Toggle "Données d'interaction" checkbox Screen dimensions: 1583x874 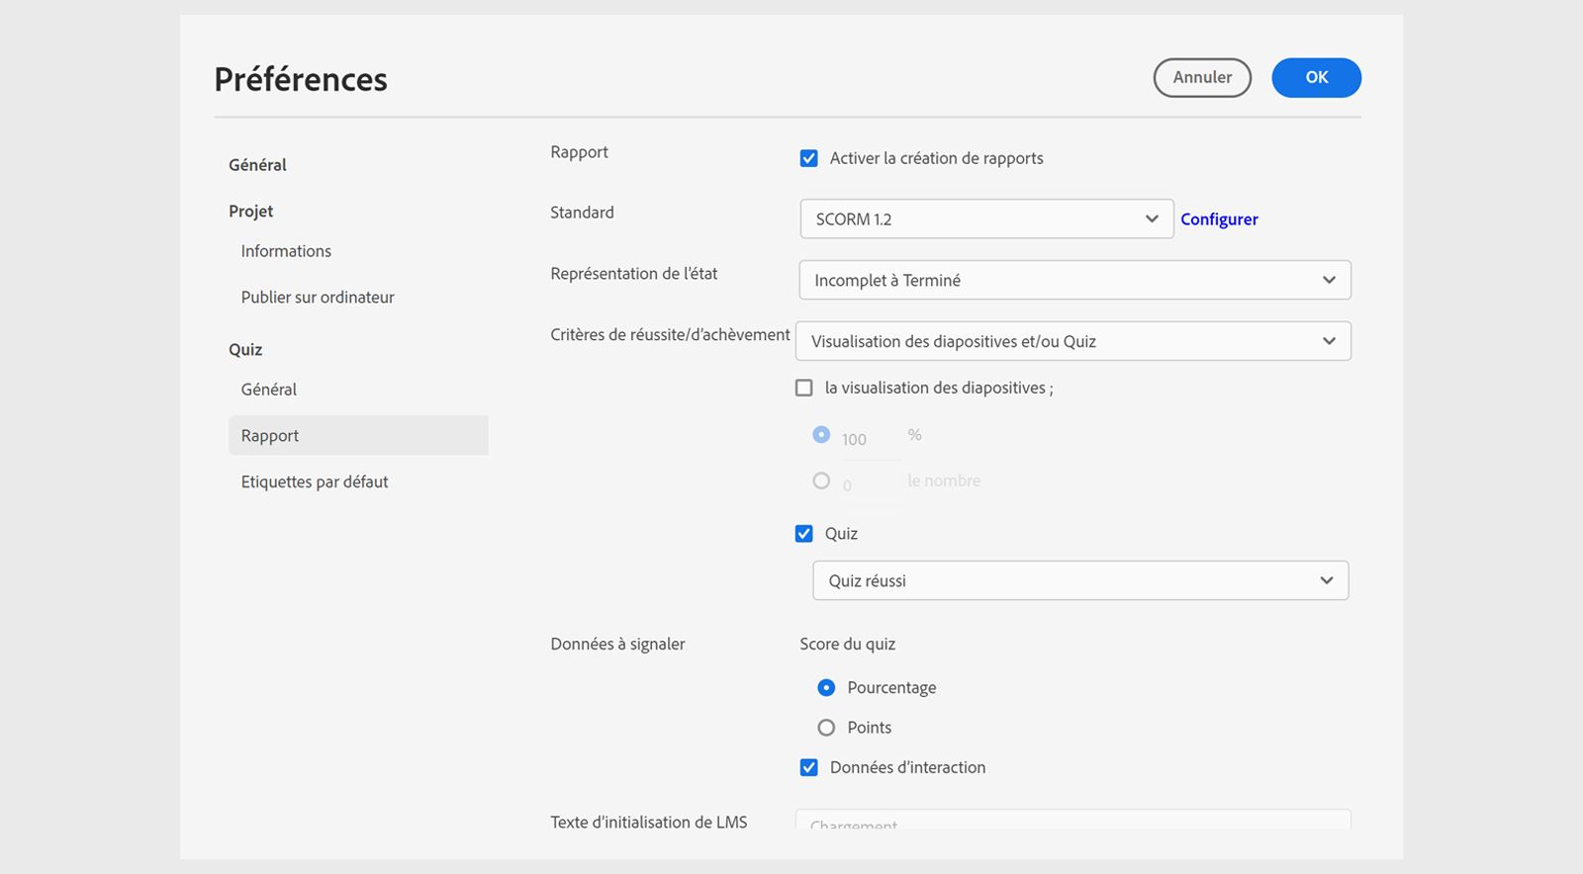pyautogui.click(x=809, y=767)
